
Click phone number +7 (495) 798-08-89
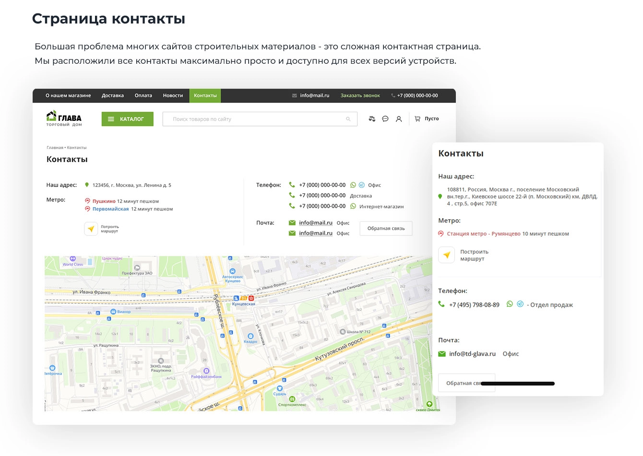pyautogui.click(x=474, y=305)
